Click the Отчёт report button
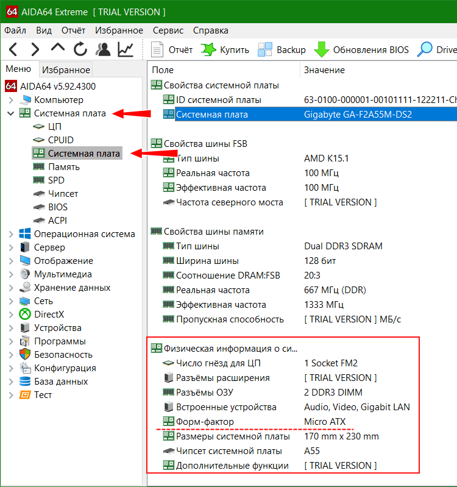The image size is (457, 487). pos(172,50)
